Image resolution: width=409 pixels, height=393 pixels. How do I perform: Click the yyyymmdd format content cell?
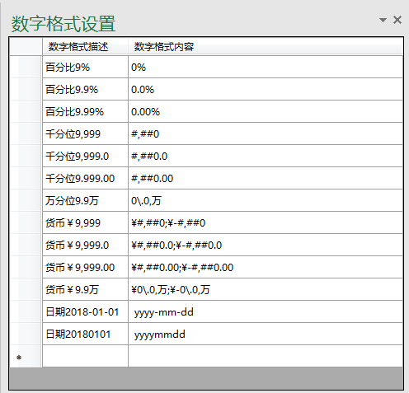click(x=266, y=335)
